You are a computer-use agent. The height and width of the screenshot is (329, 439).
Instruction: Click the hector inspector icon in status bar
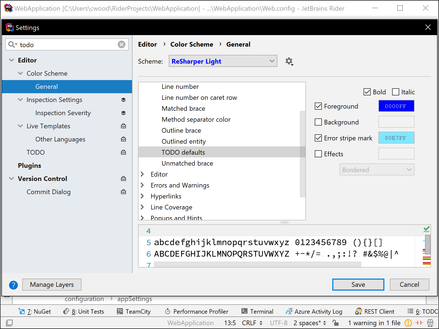[x=430, y=323]
